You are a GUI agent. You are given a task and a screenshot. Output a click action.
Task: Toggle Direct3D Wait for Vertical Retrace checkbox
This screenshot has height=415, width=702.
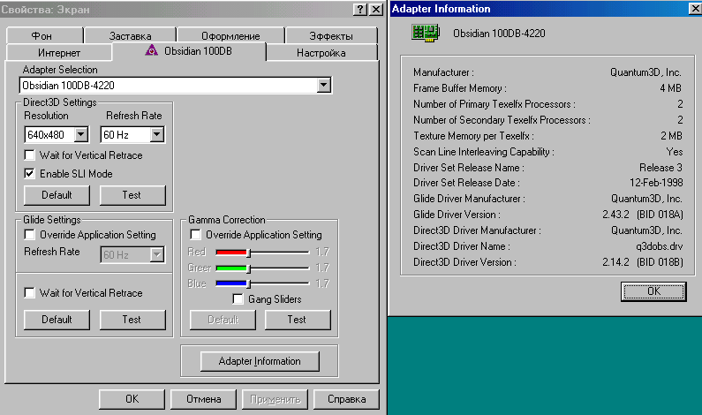pos(29,155)
